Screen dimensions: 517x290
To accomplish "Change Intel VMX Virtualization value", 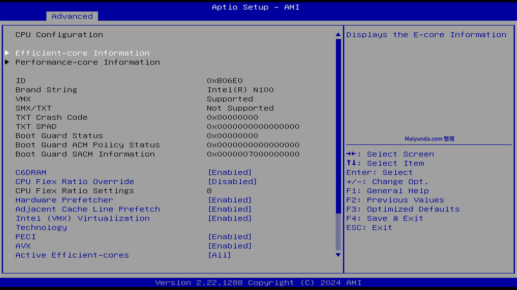I will point(230,219).
